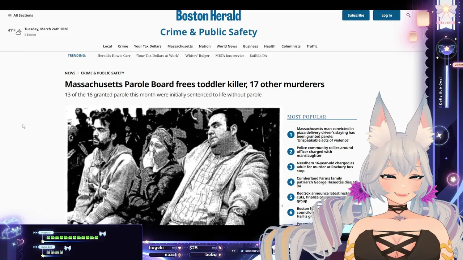
Task: Click CRIME & PUBLIC SAFETY breadcrumb
Action: pyautogui.click(x=102, y=73)
